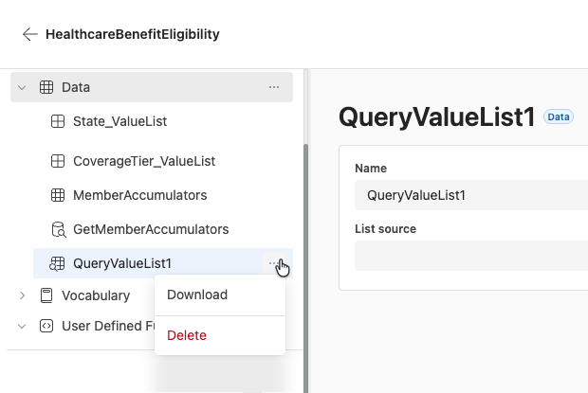Select the User Defined Functions section label

coord(108,326)
